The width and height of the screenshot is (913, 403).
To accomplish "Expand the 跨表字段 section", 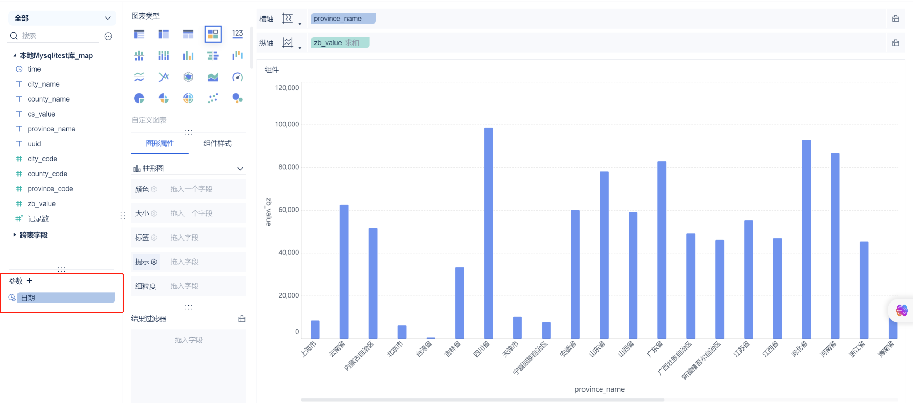I will pyautogui.click(x=15, y=235).
